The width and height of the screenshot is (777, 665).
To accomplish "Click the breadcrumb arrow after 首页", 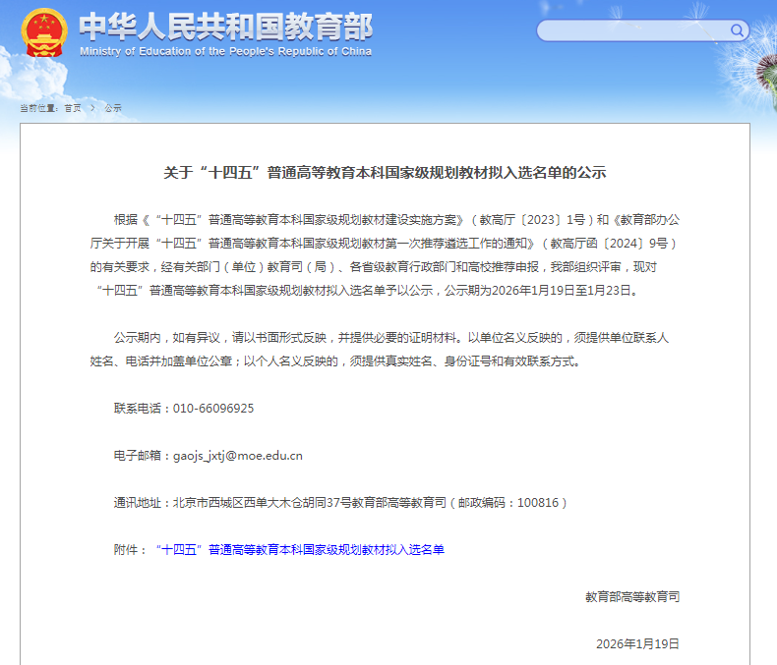I will coord(93,108).
